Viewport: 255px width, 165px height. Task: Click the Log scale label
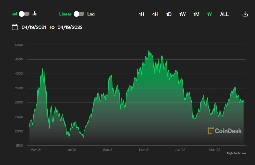(91, 14)
